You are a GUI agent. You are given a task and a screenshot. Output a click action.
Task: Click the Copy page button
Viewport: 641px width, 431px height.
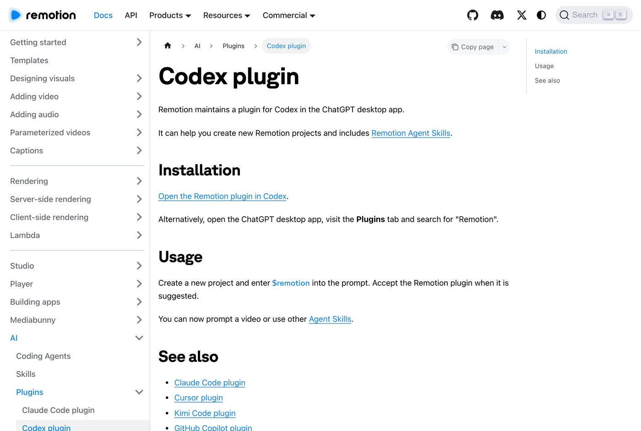(x=473, y=47)
